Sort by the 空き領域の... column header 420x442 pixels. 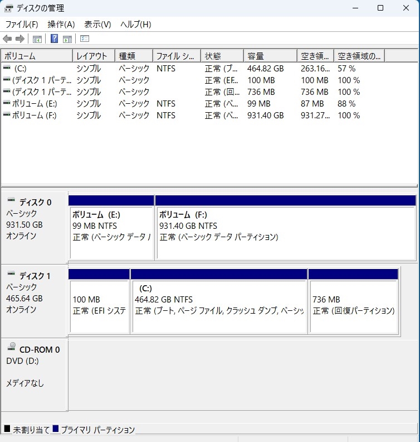[x=359, y=56]
